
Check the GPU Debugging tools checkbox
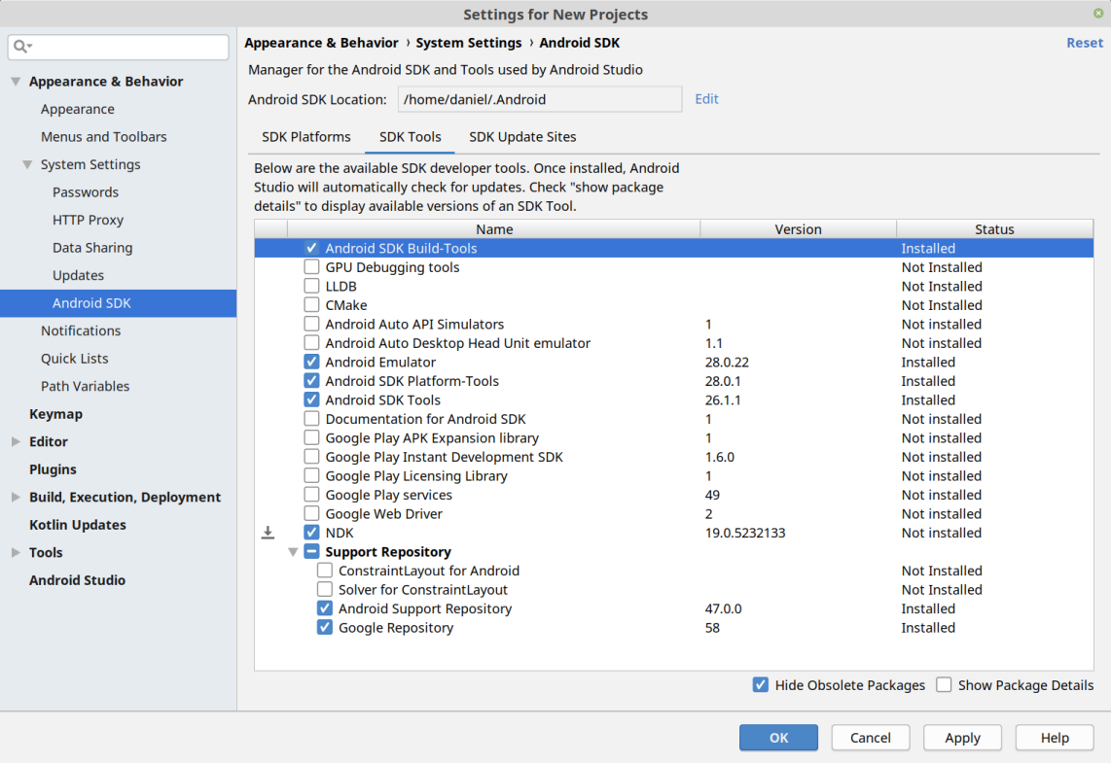pos(311,267)
